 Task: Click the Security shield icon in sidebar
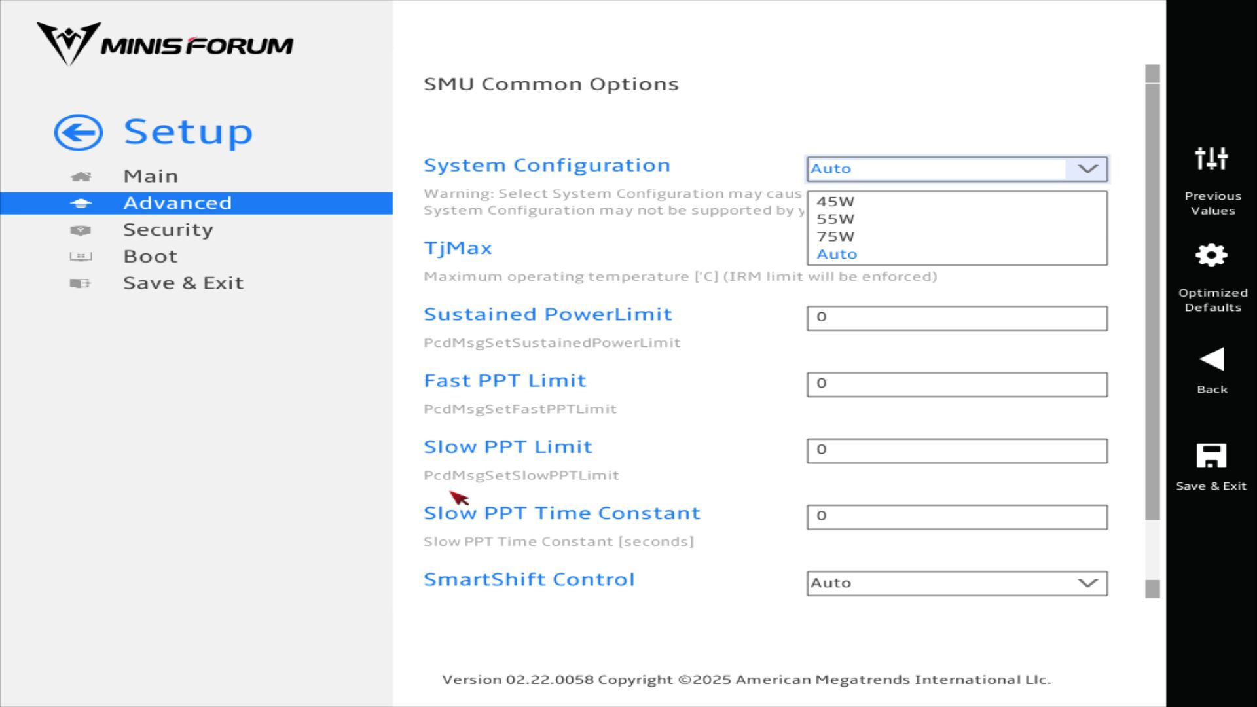pos(81,230)
